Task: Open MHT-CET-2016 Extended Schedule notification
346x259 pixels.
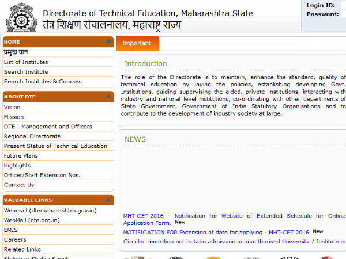Action: 231,216
